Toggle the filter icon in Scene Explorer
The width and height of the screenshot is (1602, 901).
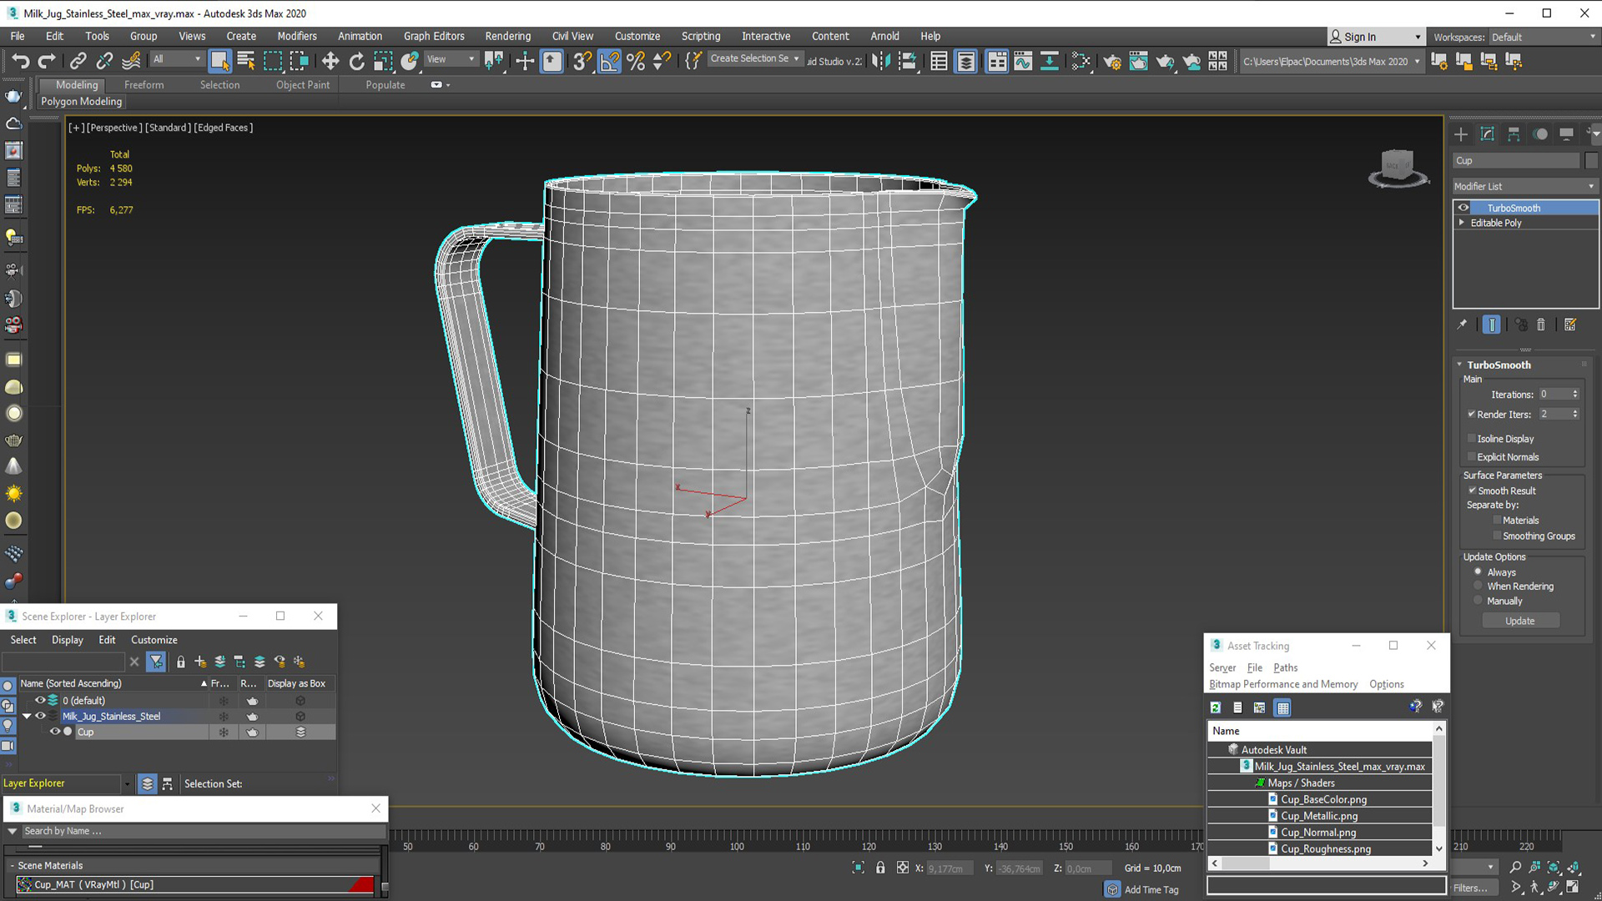156,662
